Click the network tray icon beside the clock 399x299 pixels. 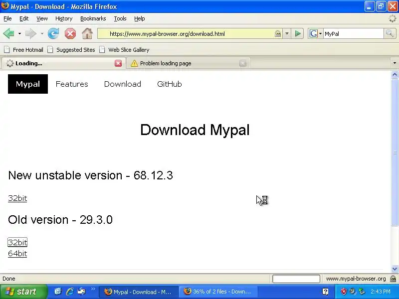click(362, 292)
